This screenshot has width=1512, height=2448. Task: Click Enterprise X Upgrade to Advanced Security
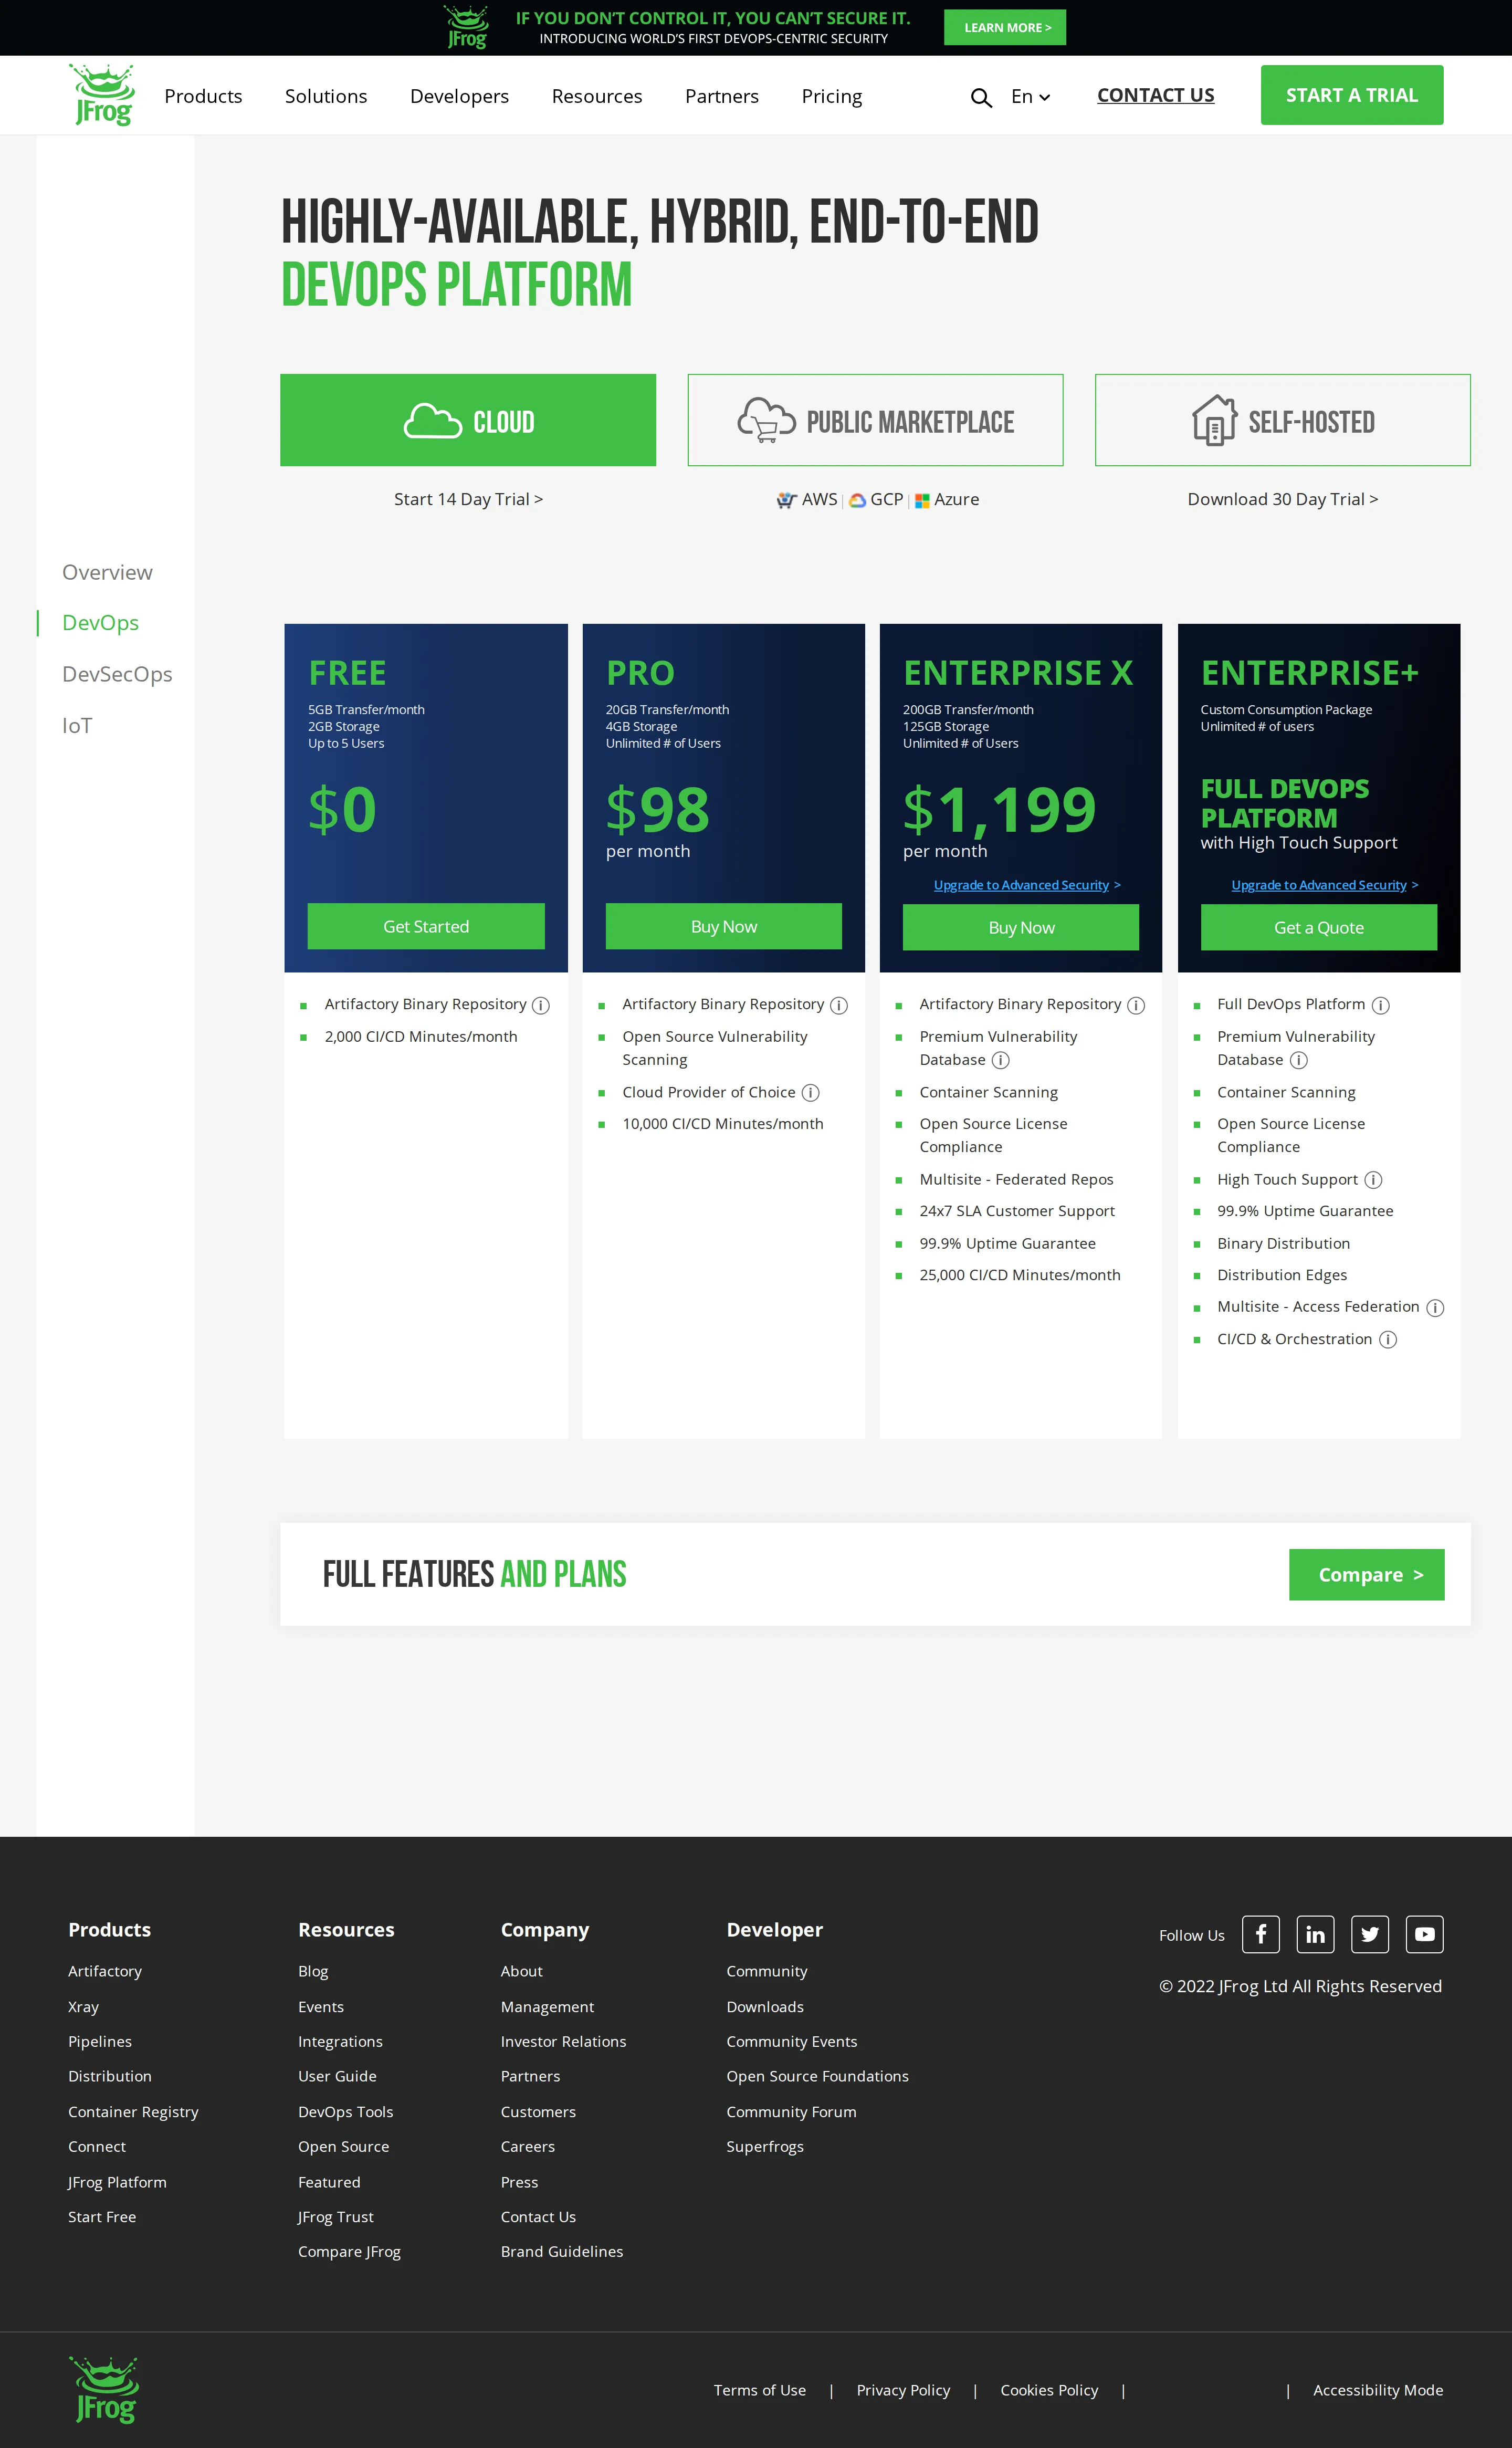(1026, 885)
